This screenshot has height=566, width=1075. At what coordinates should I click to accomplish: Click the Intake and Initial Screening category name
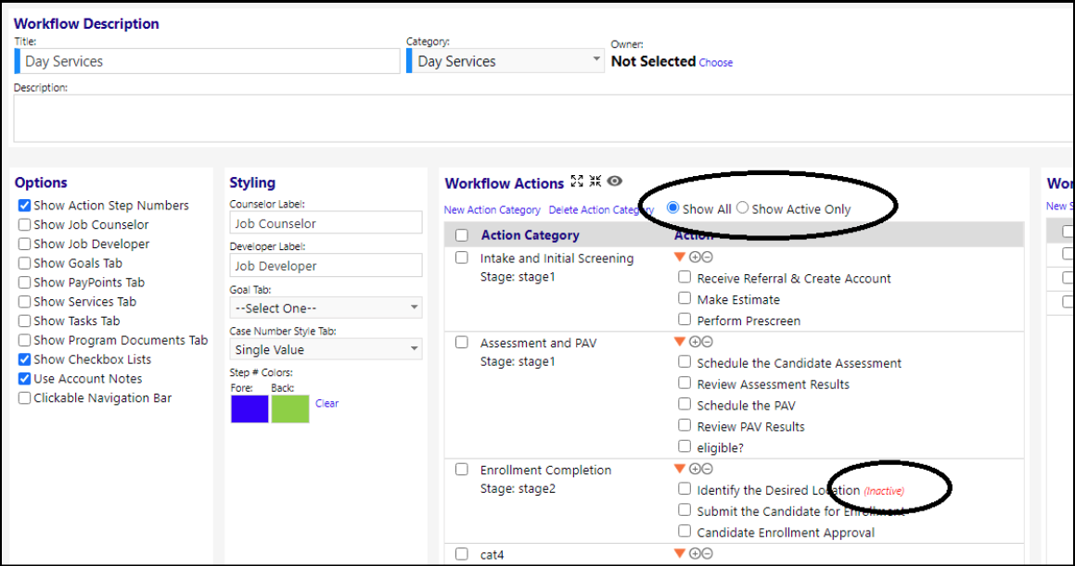tap(557, 258)
